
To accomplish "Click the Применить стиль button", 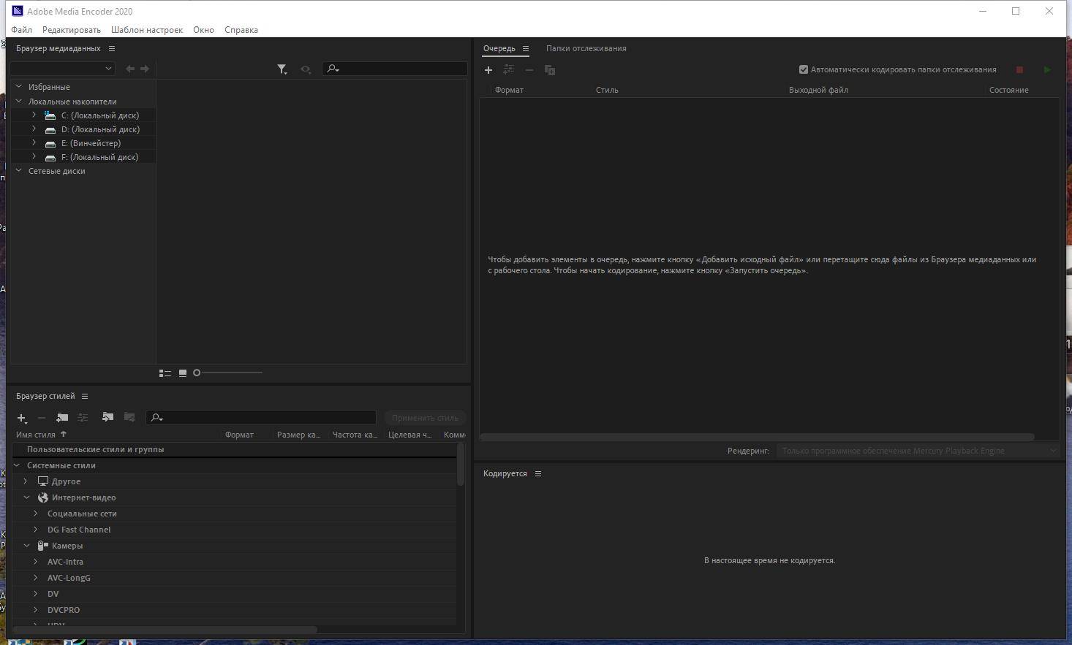I will click(425, 418).
